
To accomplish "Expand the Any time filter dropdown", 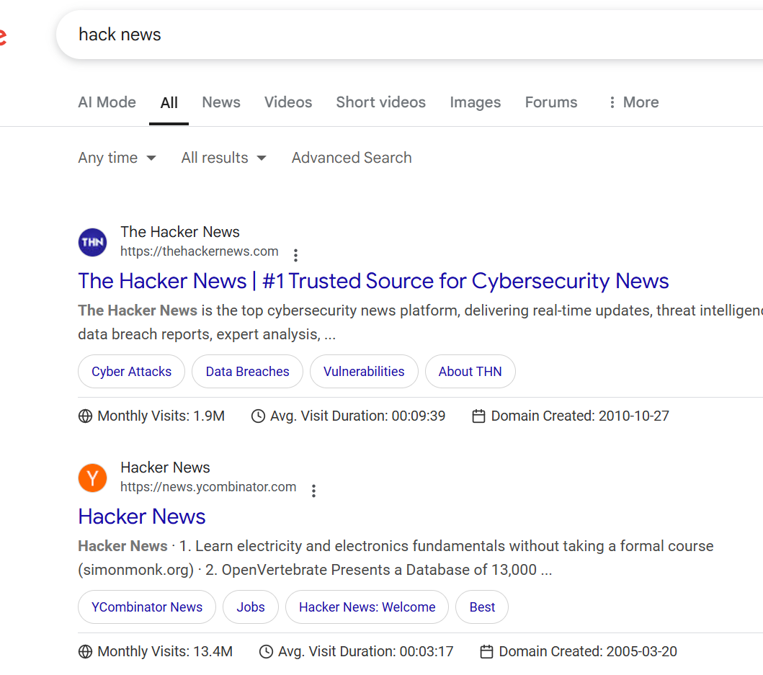I will tap(117, 158).
